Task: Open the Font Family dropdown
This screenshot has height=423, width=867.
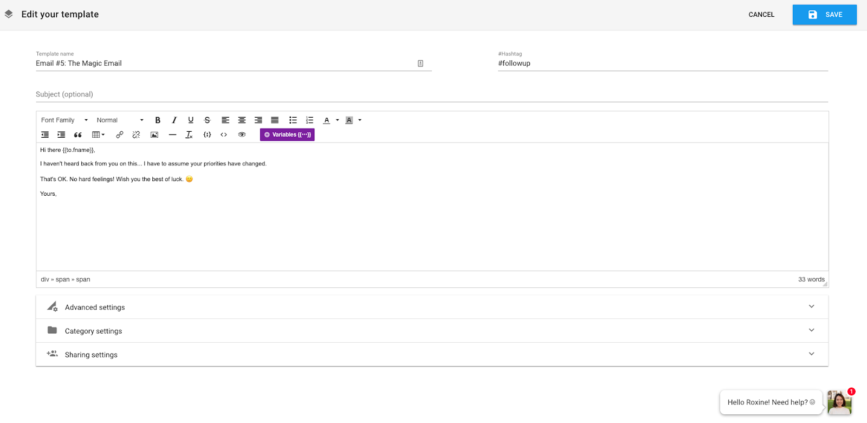Action: [64, 120]
